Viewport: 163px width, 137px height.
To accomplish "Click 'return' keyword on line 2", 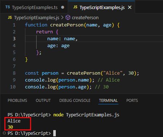I will pos(45,32).
